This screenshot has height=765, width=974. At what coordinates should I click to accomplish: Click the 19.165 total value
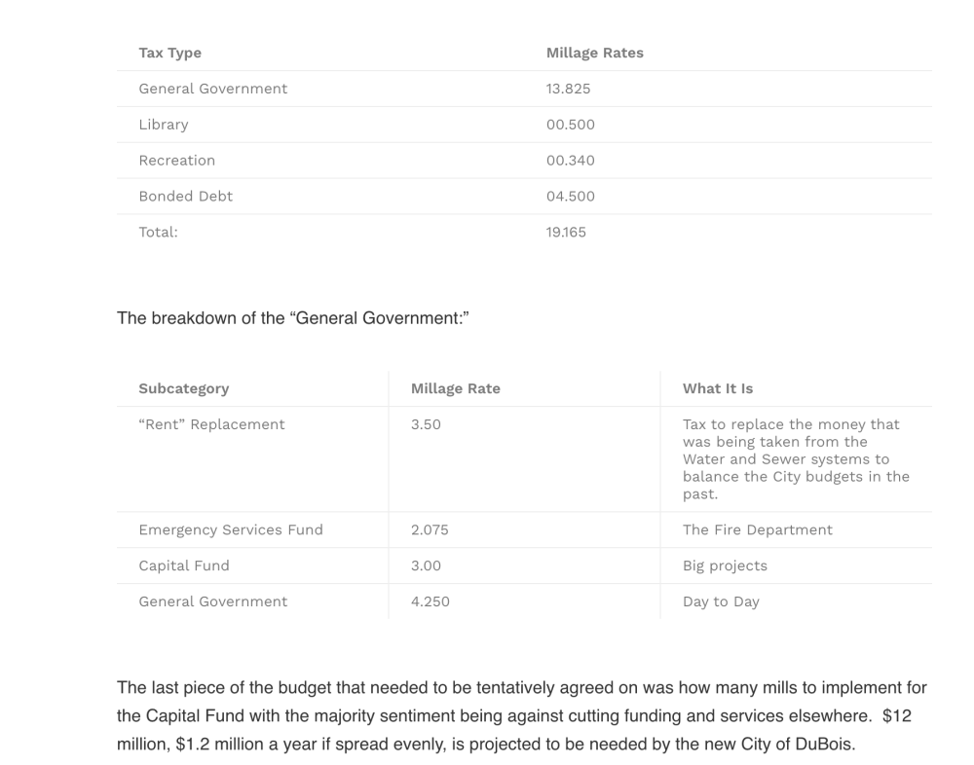pos(566,232)
